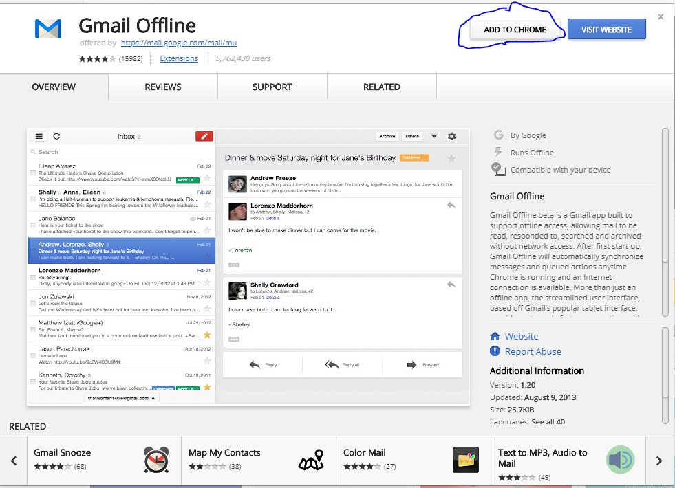The image size is (675, 488).
Task: Click the exclamation icon next to Report Abuse
Action: [495, 351]
